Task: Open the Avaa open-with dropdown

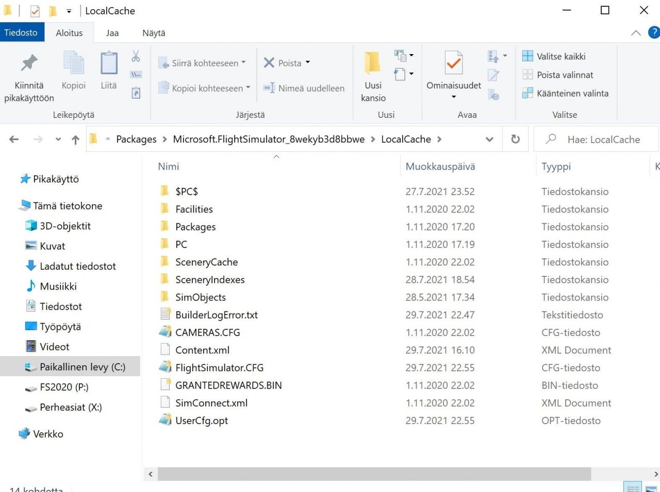Action: 497,56
